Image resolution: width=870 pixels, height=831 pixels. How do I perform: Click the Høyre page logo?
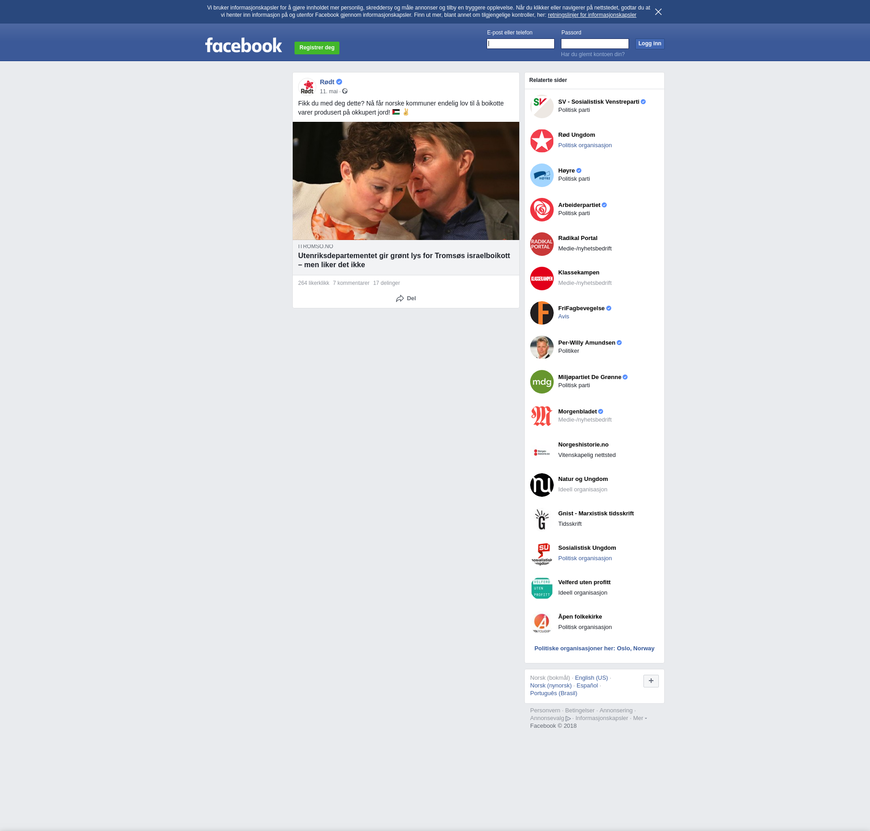[542, 175]
